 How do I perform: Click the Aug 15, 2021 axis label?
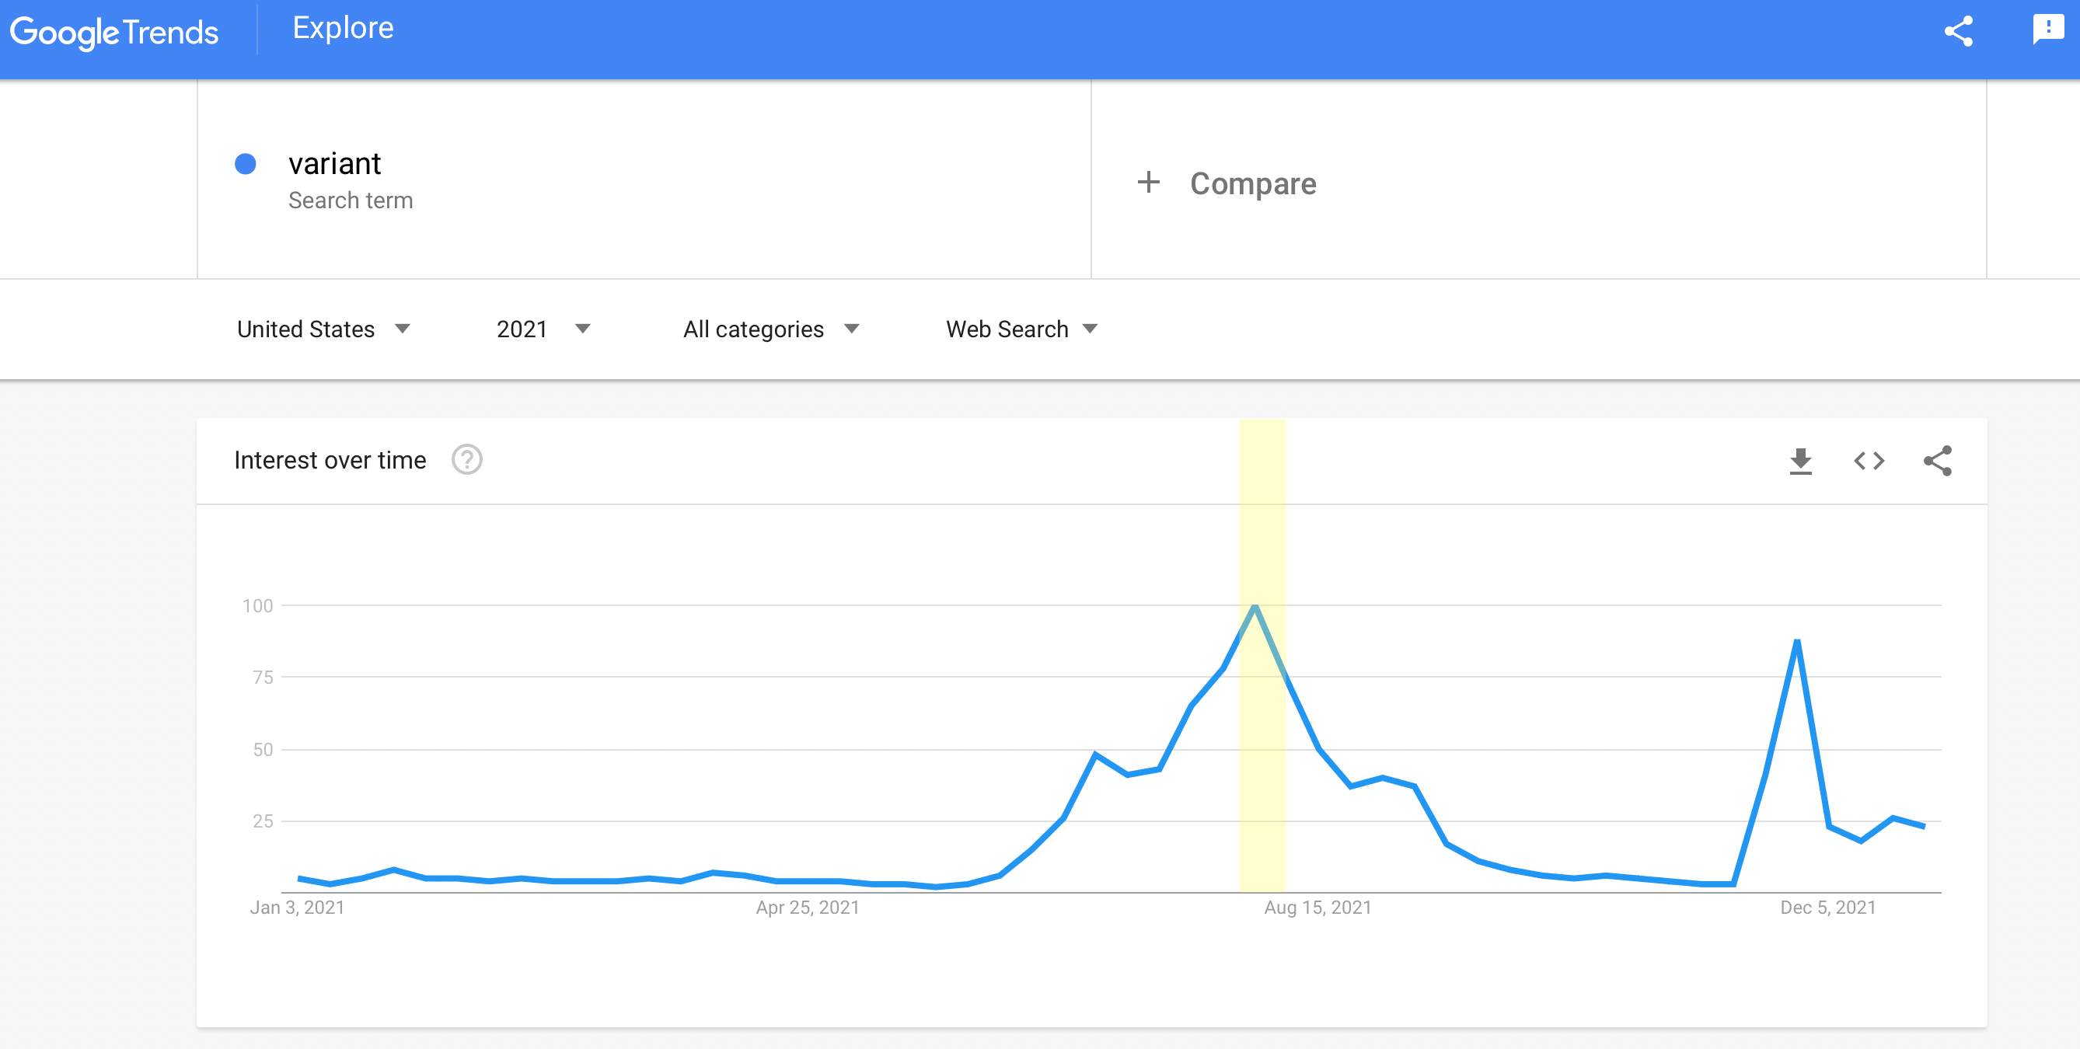click(1317, 908)
